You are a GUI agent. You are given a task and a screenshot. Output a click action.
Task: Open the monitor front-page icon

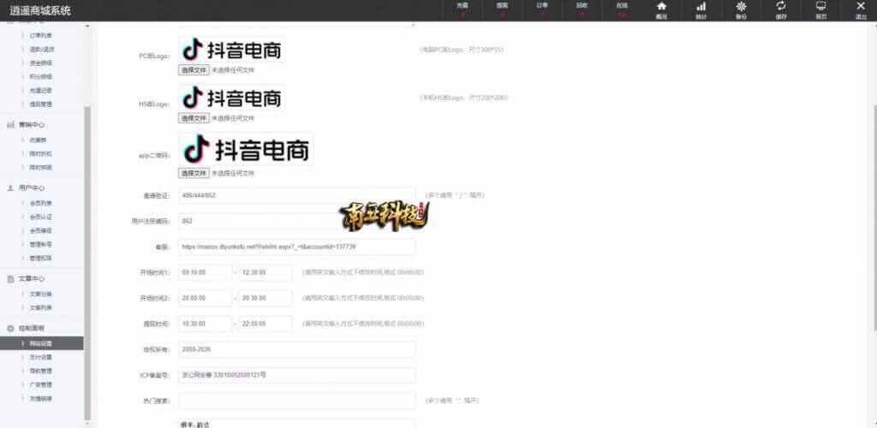click(820, 7)
